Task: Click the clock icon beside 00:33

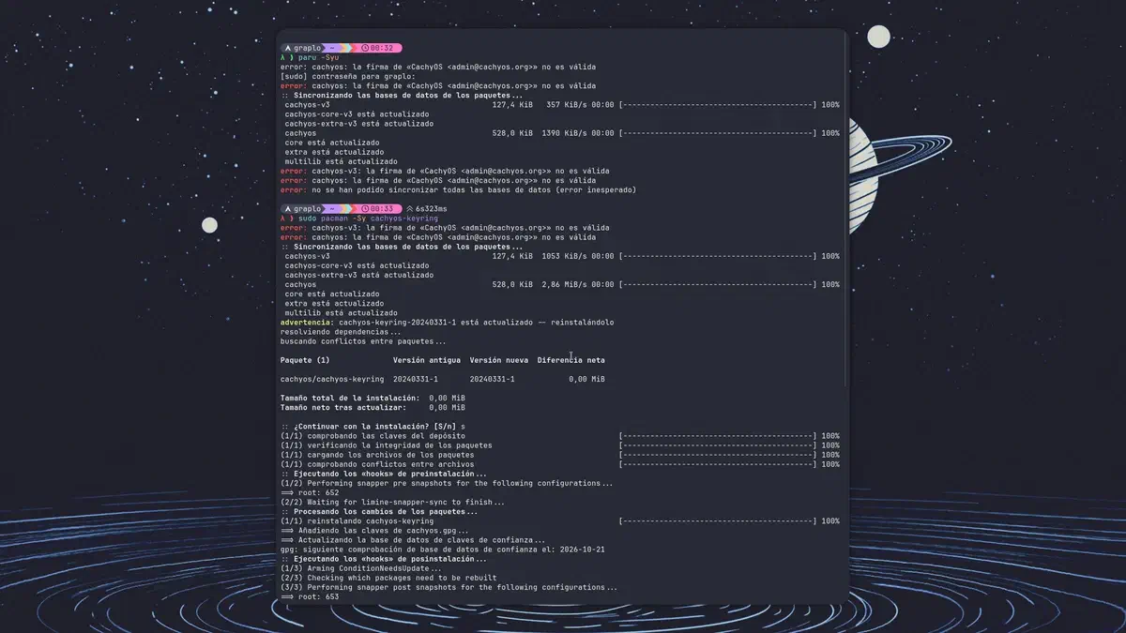Action: (365, 209)
